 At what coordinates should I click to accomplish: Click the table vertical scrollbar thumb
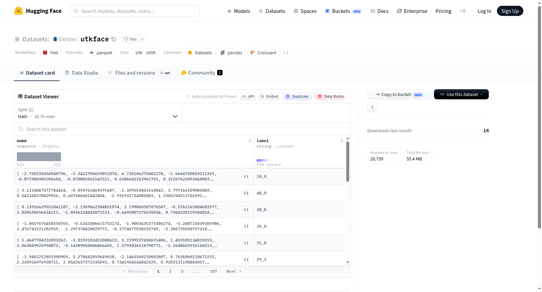click(348, 161)
